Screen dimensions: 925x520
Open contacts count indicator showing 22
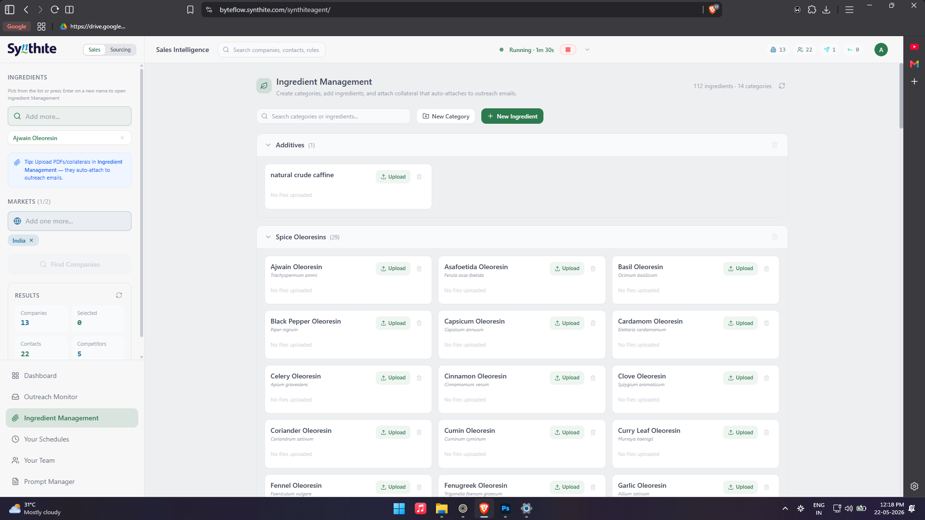pos(805,50)
